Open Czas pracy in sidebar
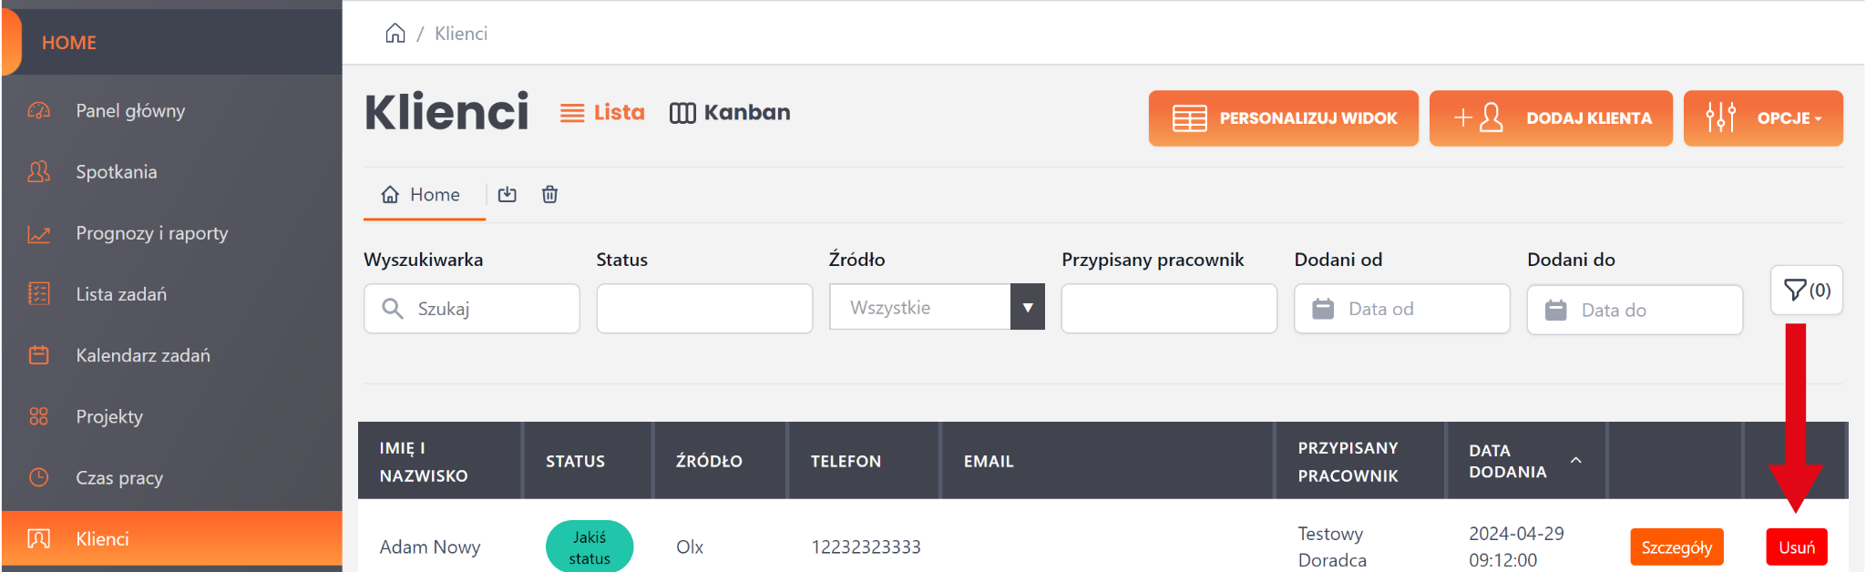Image resolution: width=1866 pixels, height=572 pixels. click(118, 477)
